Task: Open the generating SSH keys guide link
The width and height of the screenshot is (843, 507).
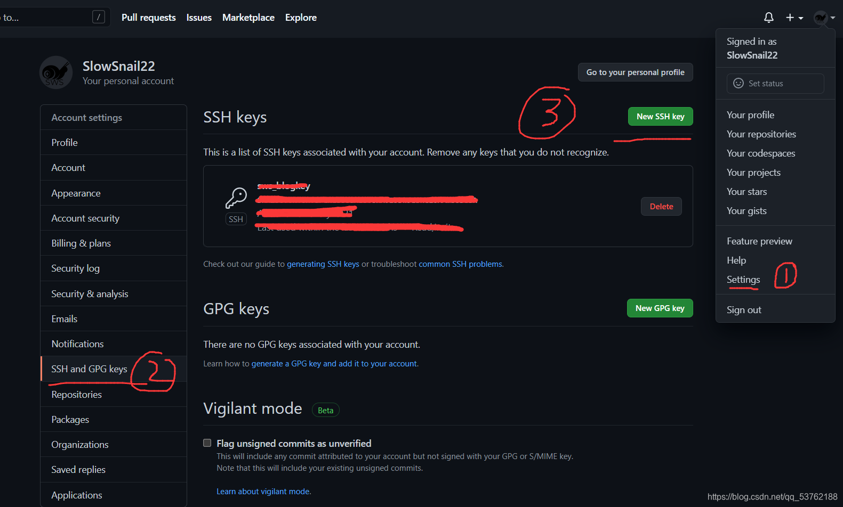Action: coord(323,264)
